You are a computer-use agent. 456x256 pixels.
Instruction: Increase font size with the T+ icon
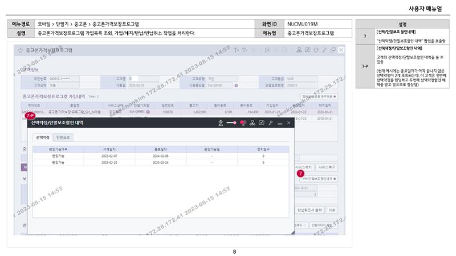click(x=236, y=50)
